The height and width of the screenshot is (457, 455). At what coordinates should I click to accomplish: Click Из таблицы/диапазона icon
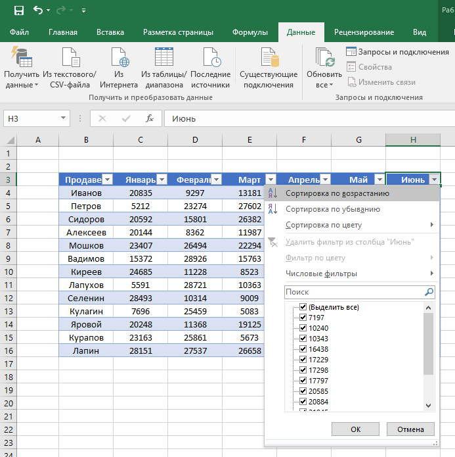pos(164,57)
